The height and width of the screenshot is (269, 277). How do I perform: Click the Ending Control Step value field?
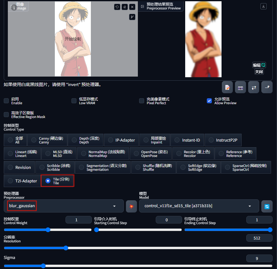[259, 220]
